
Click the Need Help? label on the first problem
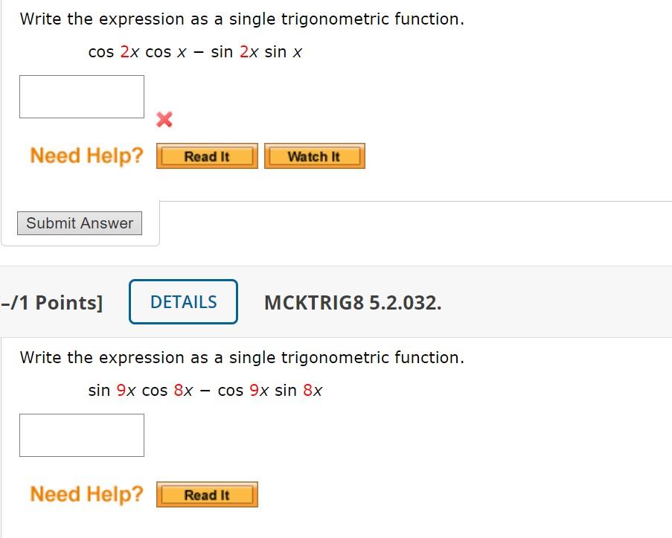(x=84, y=156)
